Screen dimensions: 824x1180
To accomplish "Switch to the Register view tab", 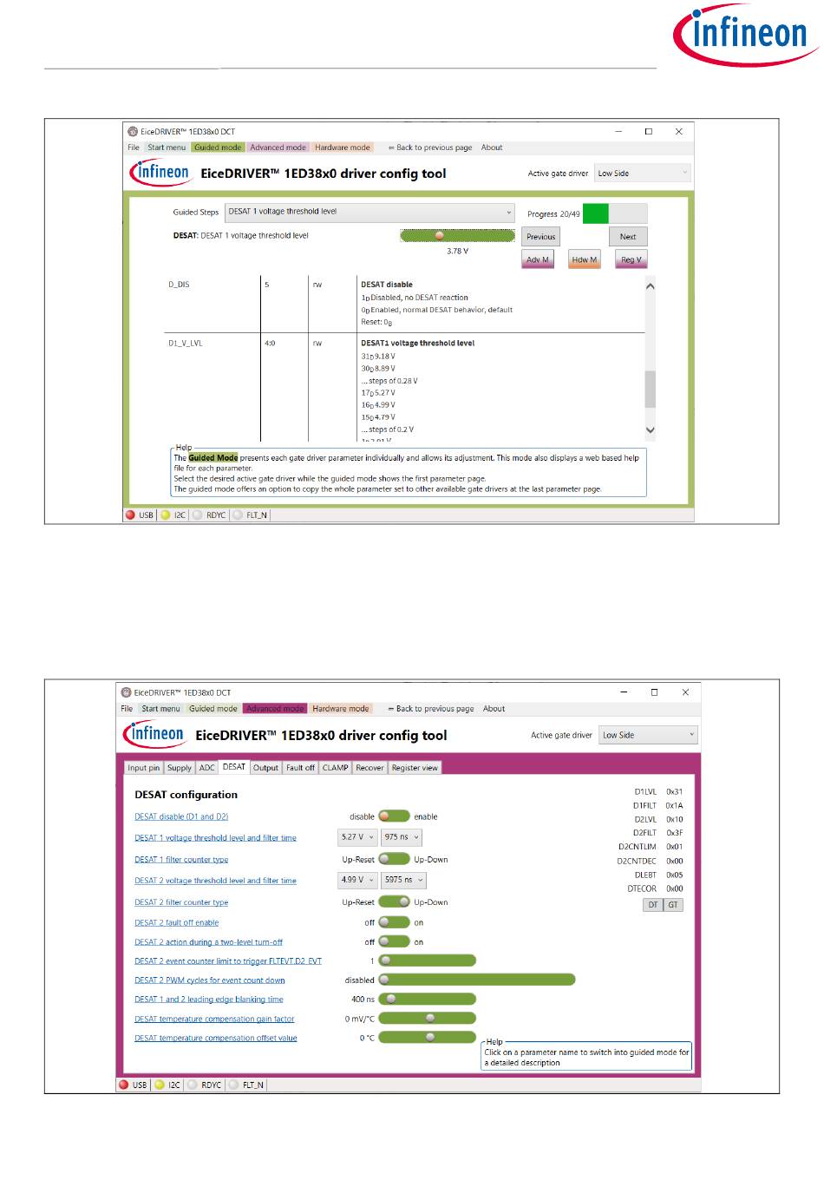I will point(415,768).
